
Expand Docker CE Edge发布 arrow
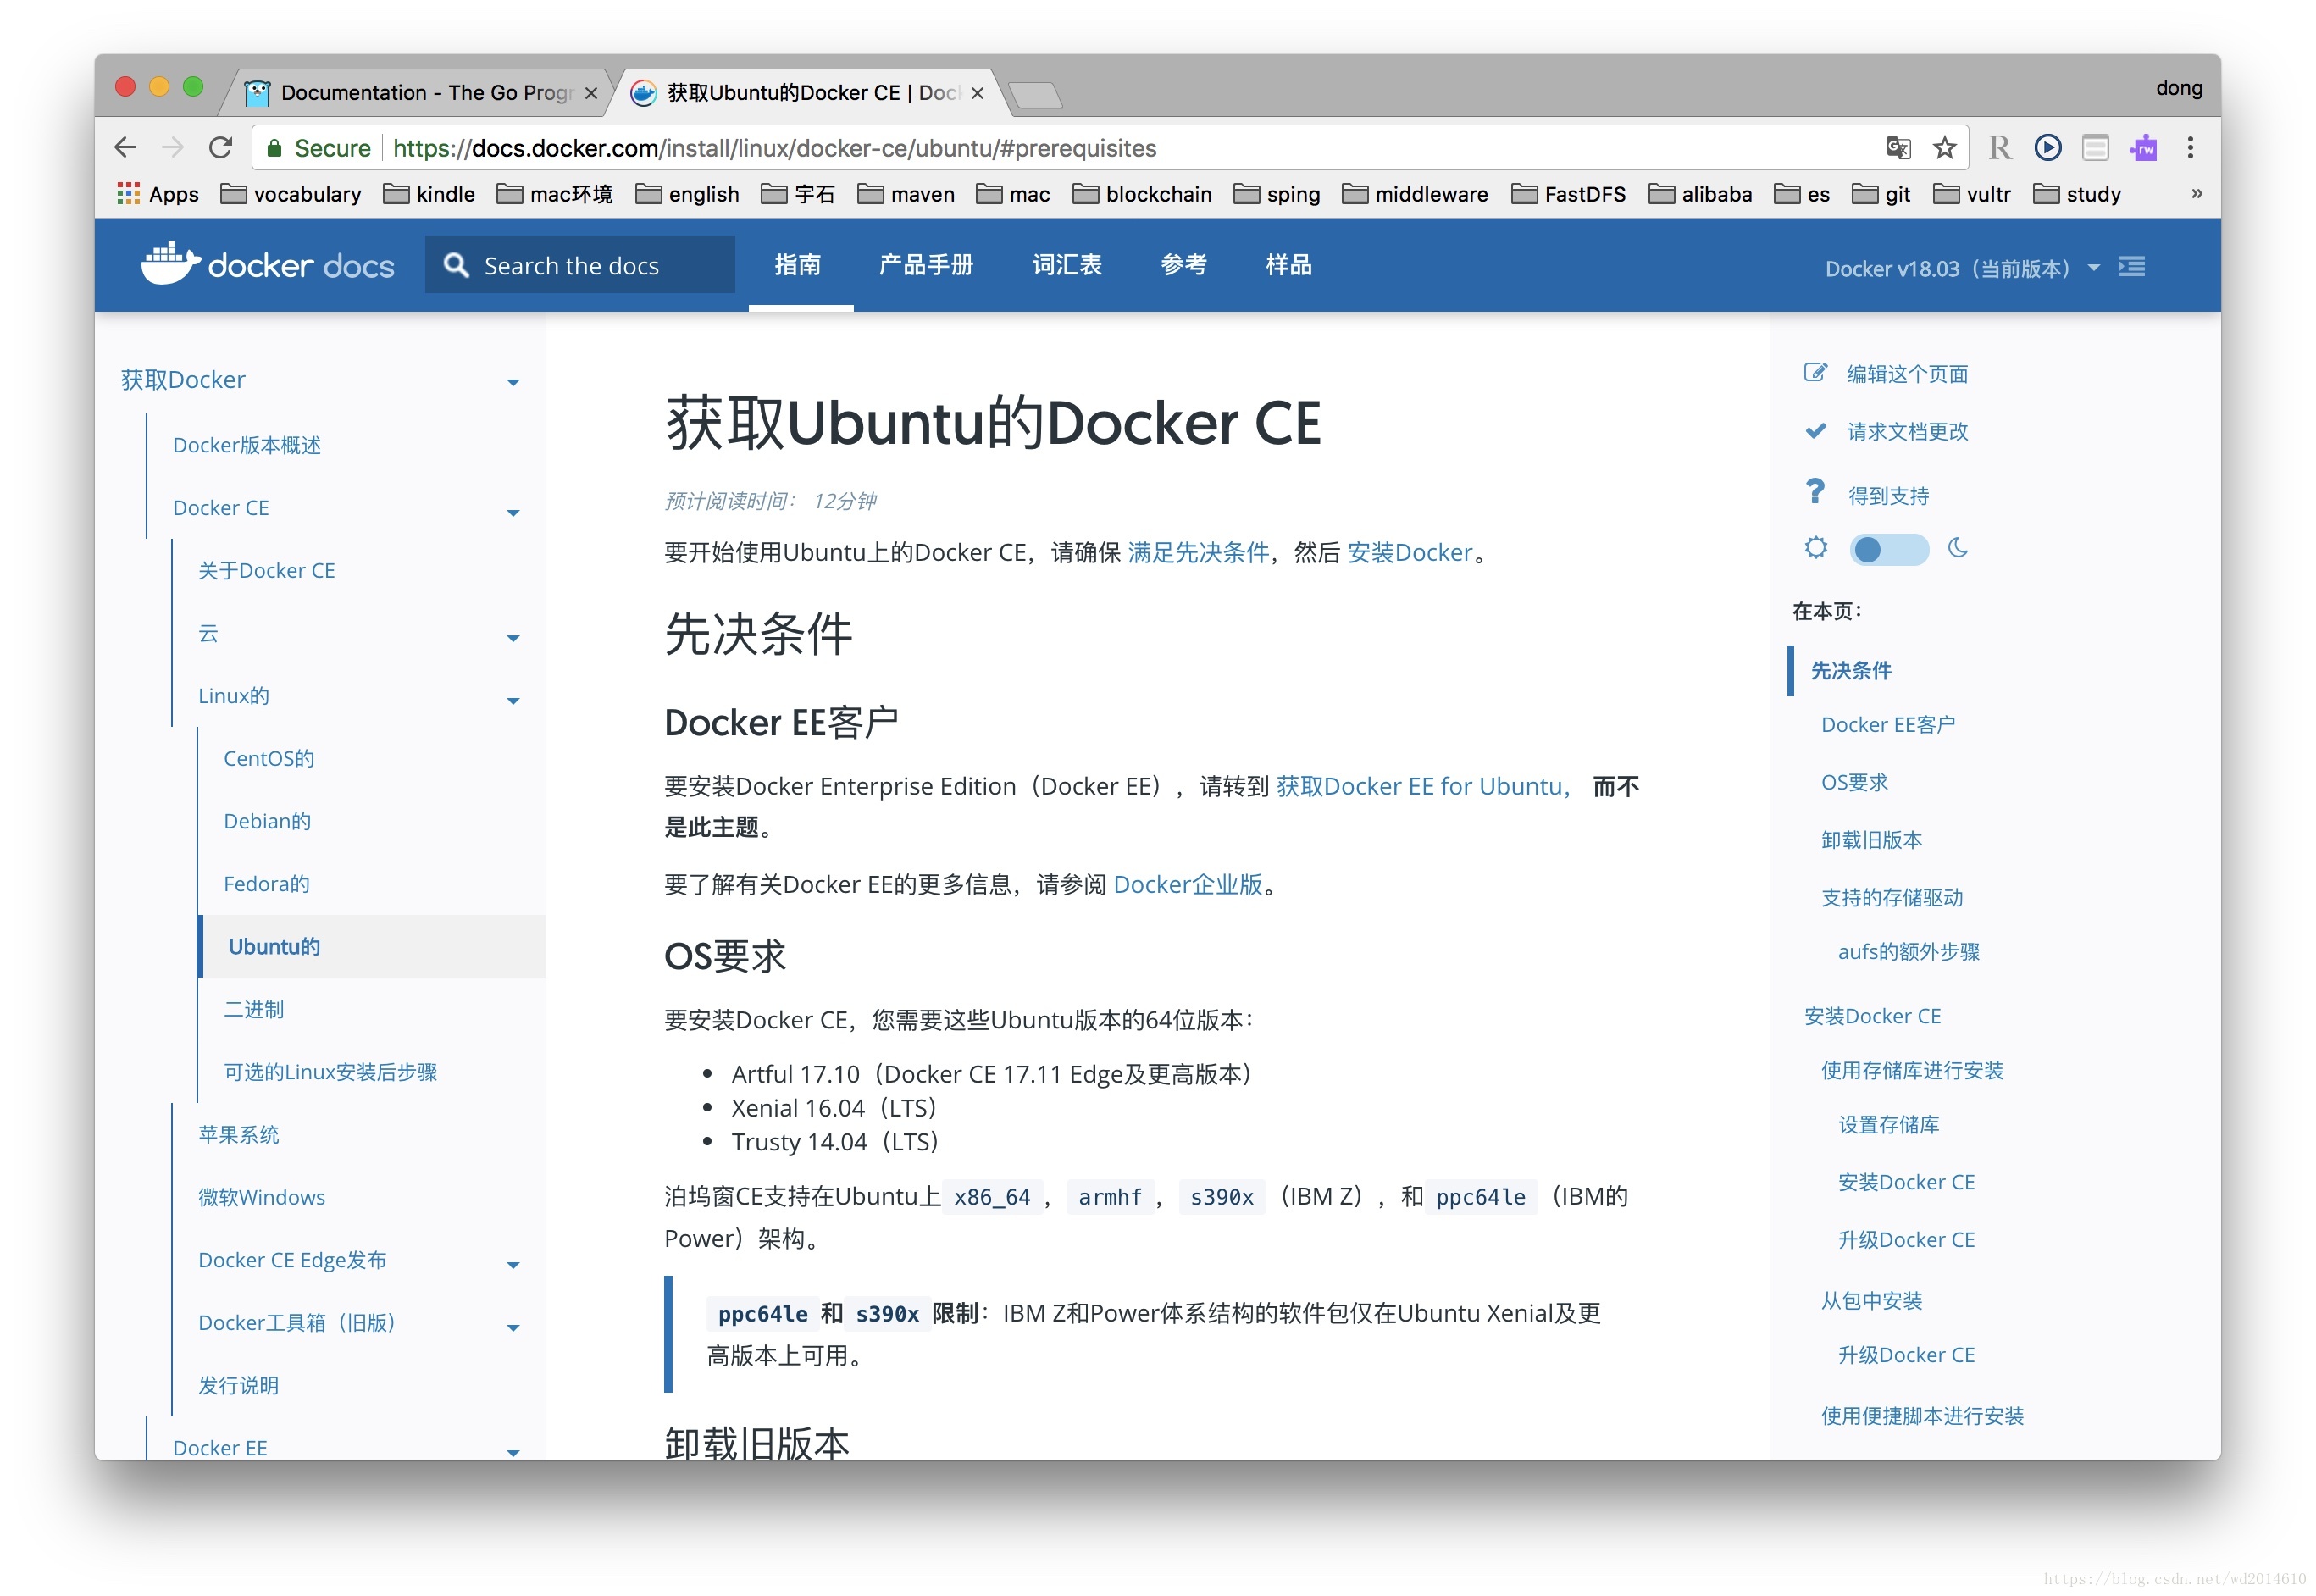click(513, 1265)
